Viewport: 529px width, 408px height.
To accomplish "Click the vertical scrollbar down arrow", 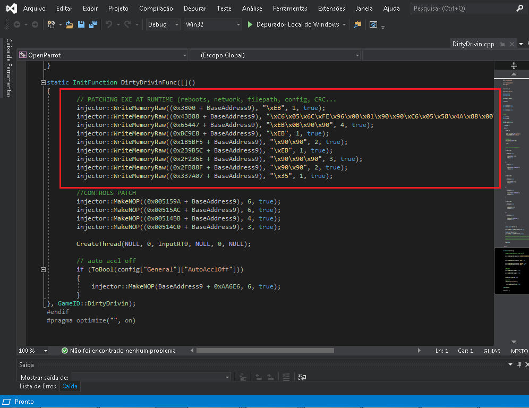I will (514, 342).
